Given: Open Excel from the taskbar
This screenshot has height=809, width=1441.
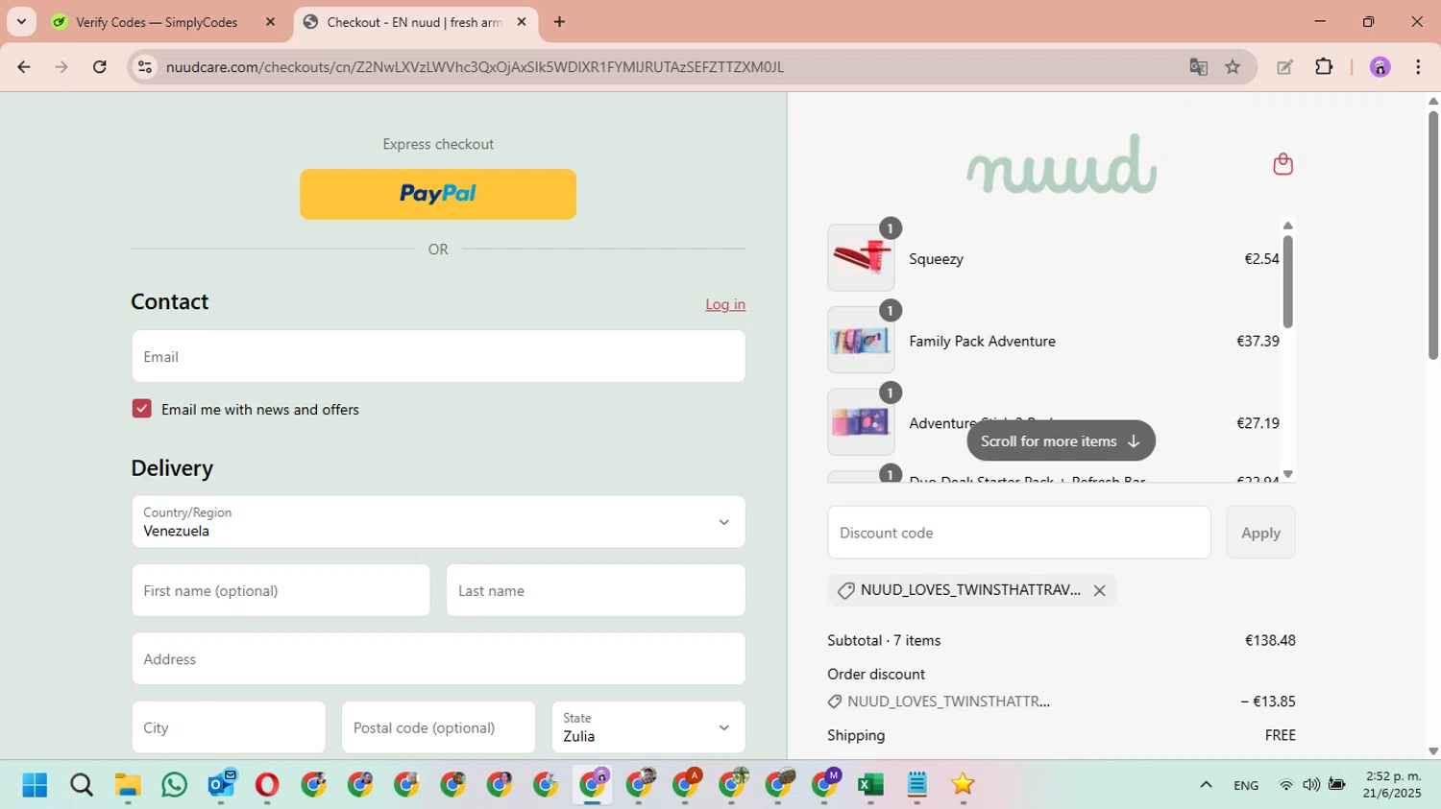Looking at the screenshot, I should pos(870,785).
